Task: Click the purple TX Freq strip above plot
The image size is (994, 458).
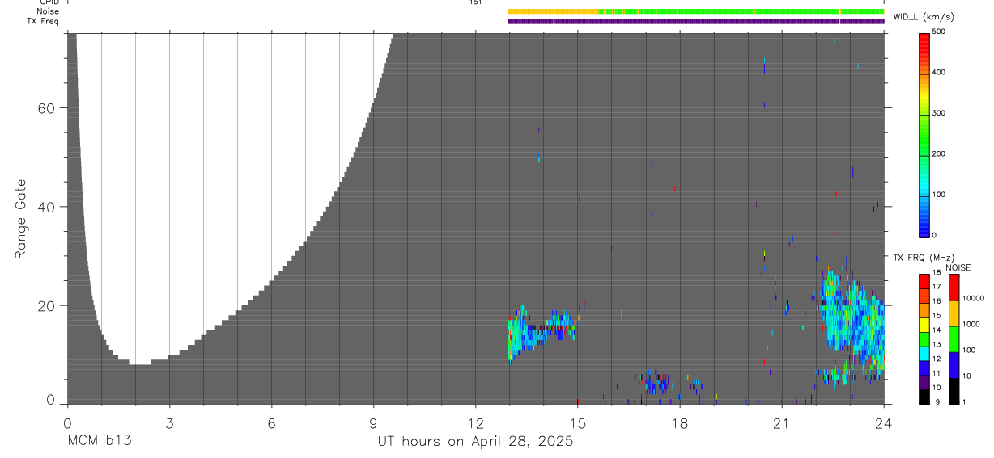Action: click(x=696, y=21)
